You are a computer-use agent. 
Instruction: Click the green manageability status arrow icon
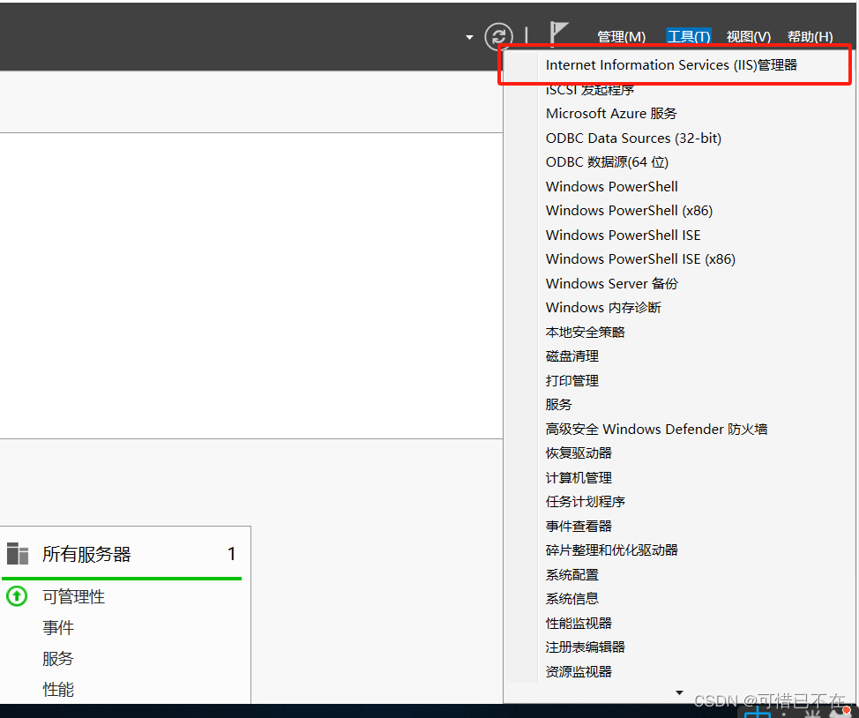click(x=17, y=596)
